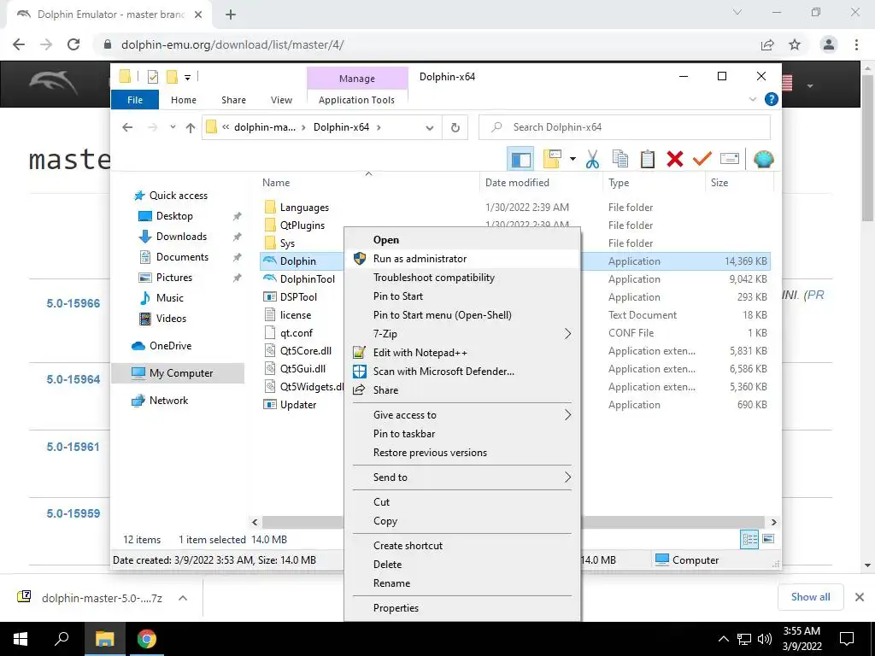Viewport: 875px width, 656px height.
Task: Click right arrow of horizontal scrollbar
Action: (x=773, y=522)
